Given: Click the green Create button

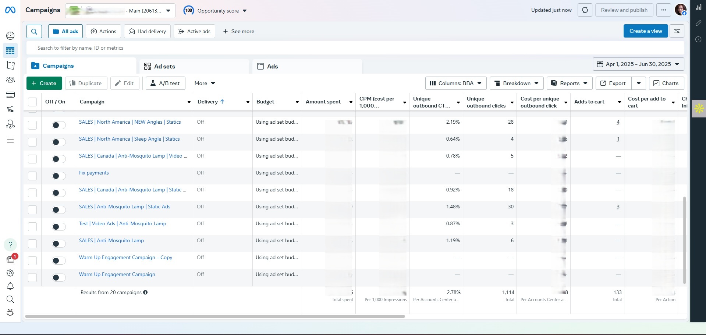Looking at the screenshot, I should click(x=44, y=84).
